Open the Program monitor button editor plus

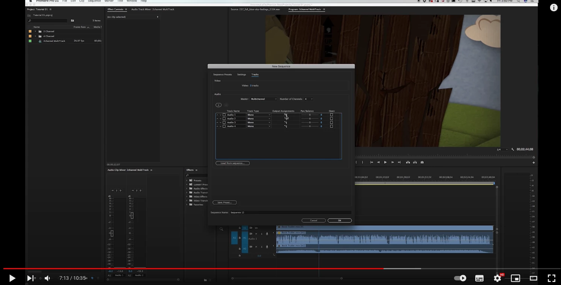pyautogui.click(x=534, y=163)
